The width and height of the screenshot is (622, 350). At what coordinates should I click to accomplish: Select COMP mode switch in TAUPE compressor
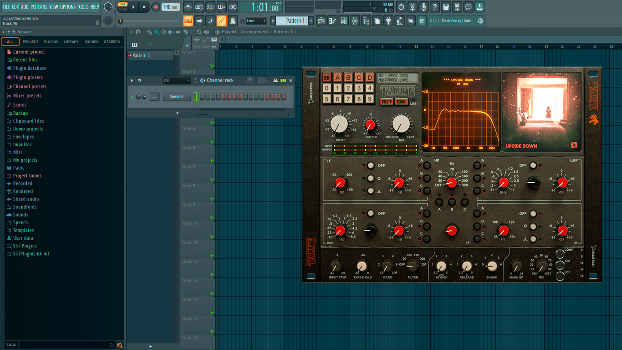click(560, 253)
